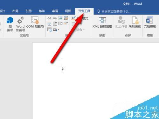Expand legacy tools dropdown arrow
The height and width of the screenshot is (119, 159).
tap(59, 30)
